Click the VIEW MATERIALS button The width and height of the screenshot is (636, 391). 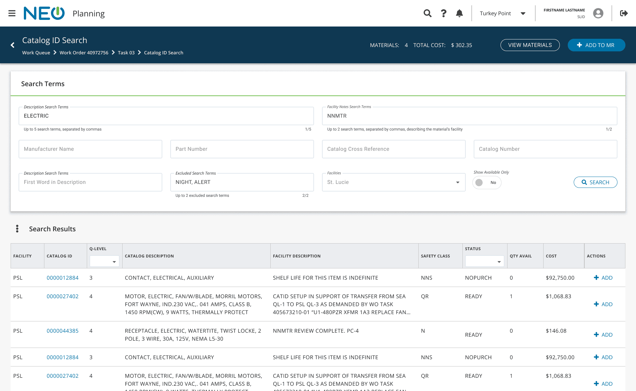click(530, 45)
